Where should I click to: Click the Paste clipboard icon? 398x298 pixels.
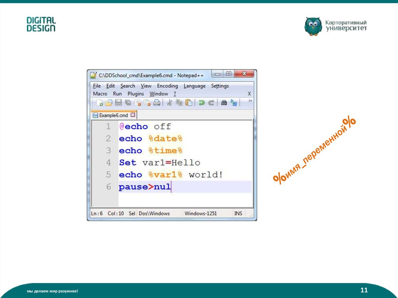(189, 103)
